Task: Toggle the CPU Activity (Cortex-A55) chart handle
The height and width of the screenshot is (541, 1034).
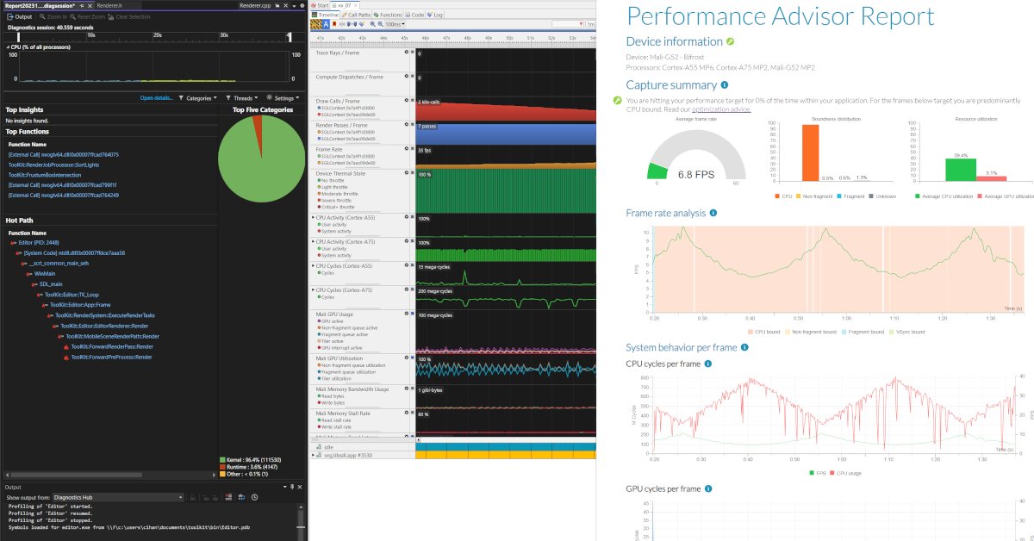Action: pos(413,218)
